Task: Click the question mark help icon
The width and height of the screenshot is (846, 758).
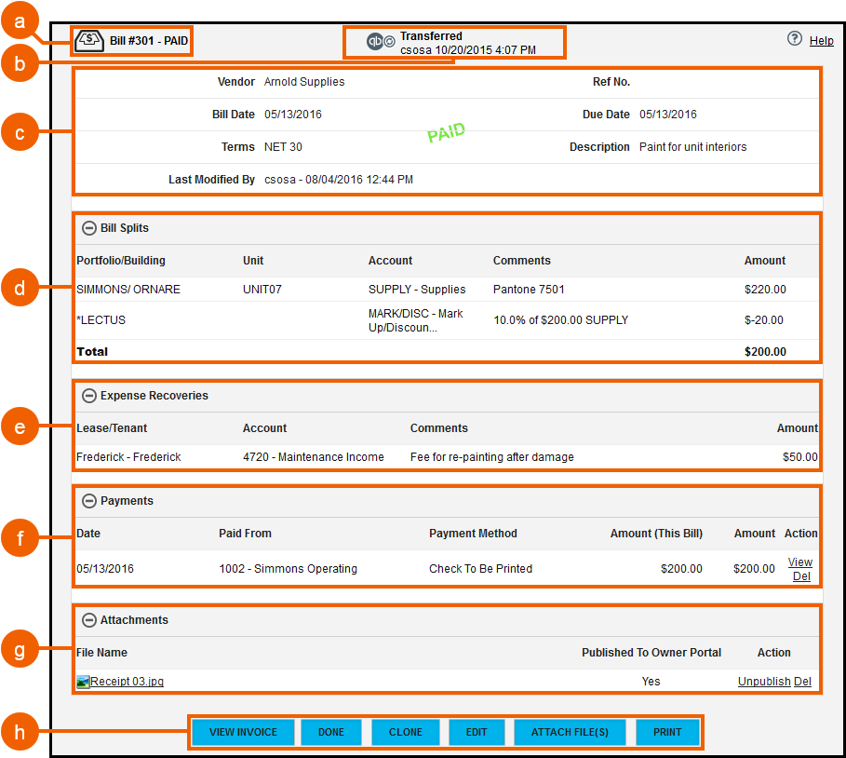Action: click(794, 38)
